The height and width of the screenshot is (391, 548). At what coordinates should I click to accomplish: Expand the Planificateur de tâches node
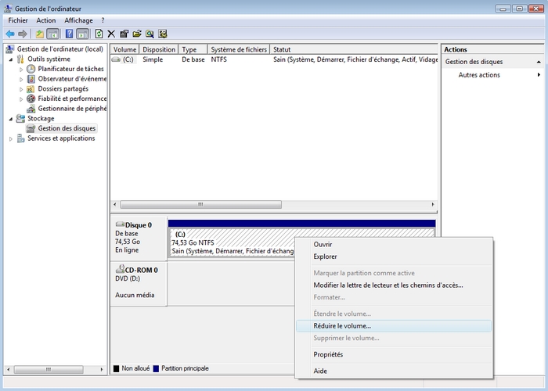coord(21,69)
